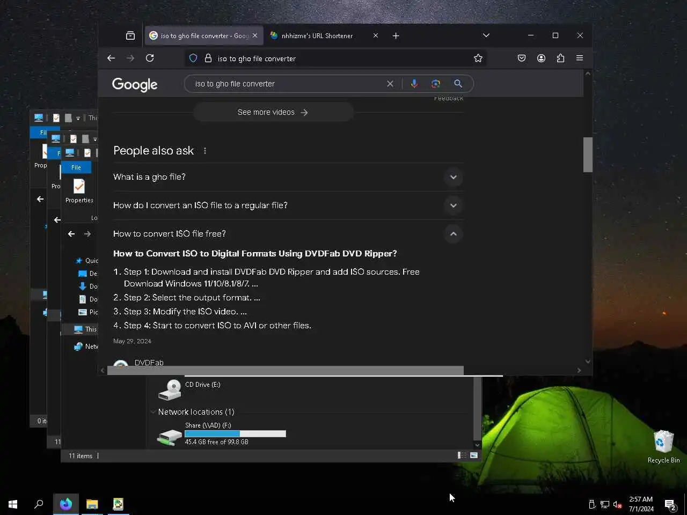Go back in Firefox browser

(x=111, y=58)
